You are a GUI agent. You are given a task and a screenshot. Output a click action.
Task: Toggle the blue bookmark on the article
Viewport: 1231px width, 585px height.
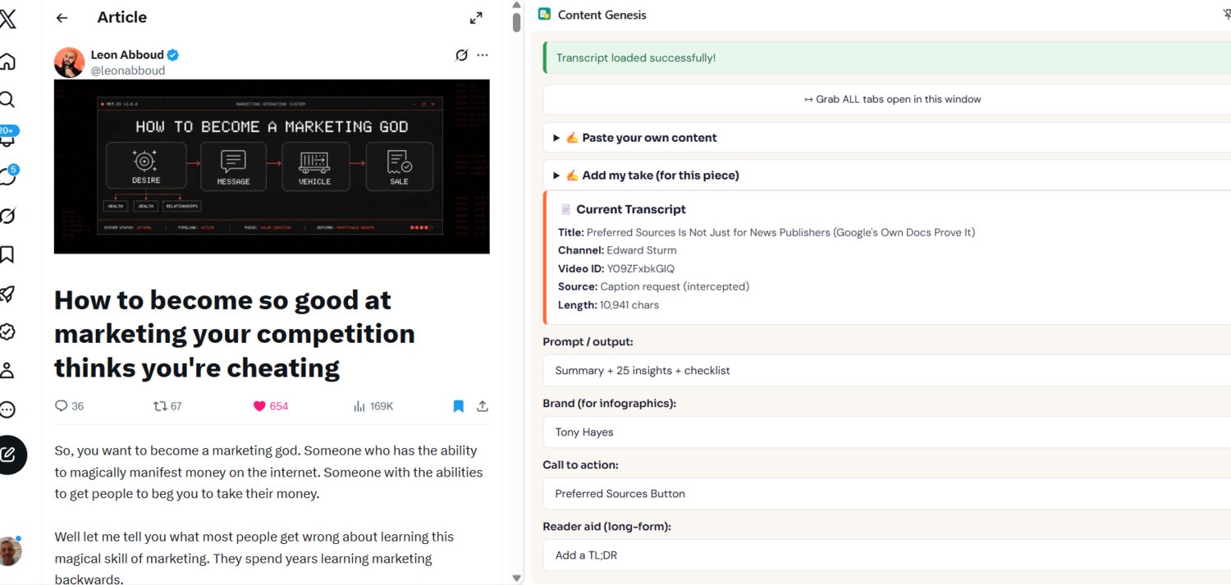coord(459,406)
